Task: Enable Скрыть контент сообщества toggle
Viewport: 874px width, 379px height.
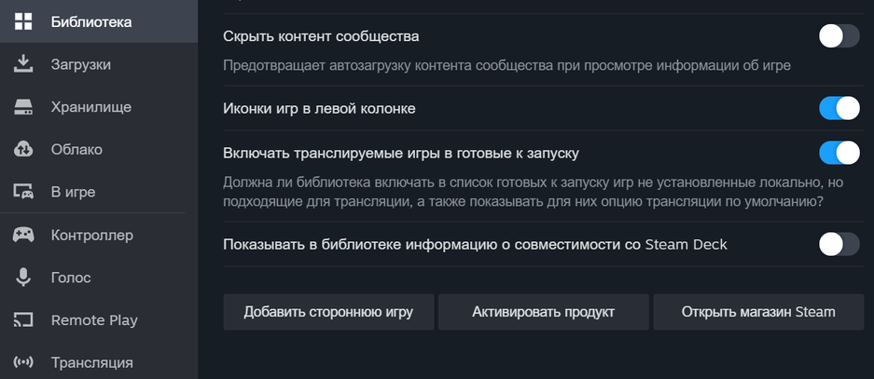Action: tap(839, 36)
